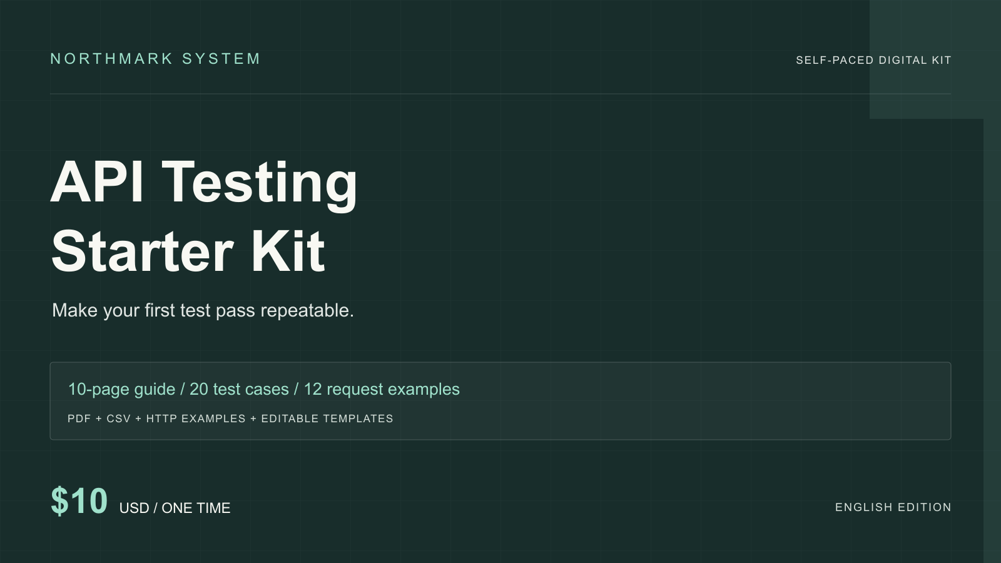Viewport: 1001px width, 563px height.
Task: Click the $10 price
Action: click(79, 501)
